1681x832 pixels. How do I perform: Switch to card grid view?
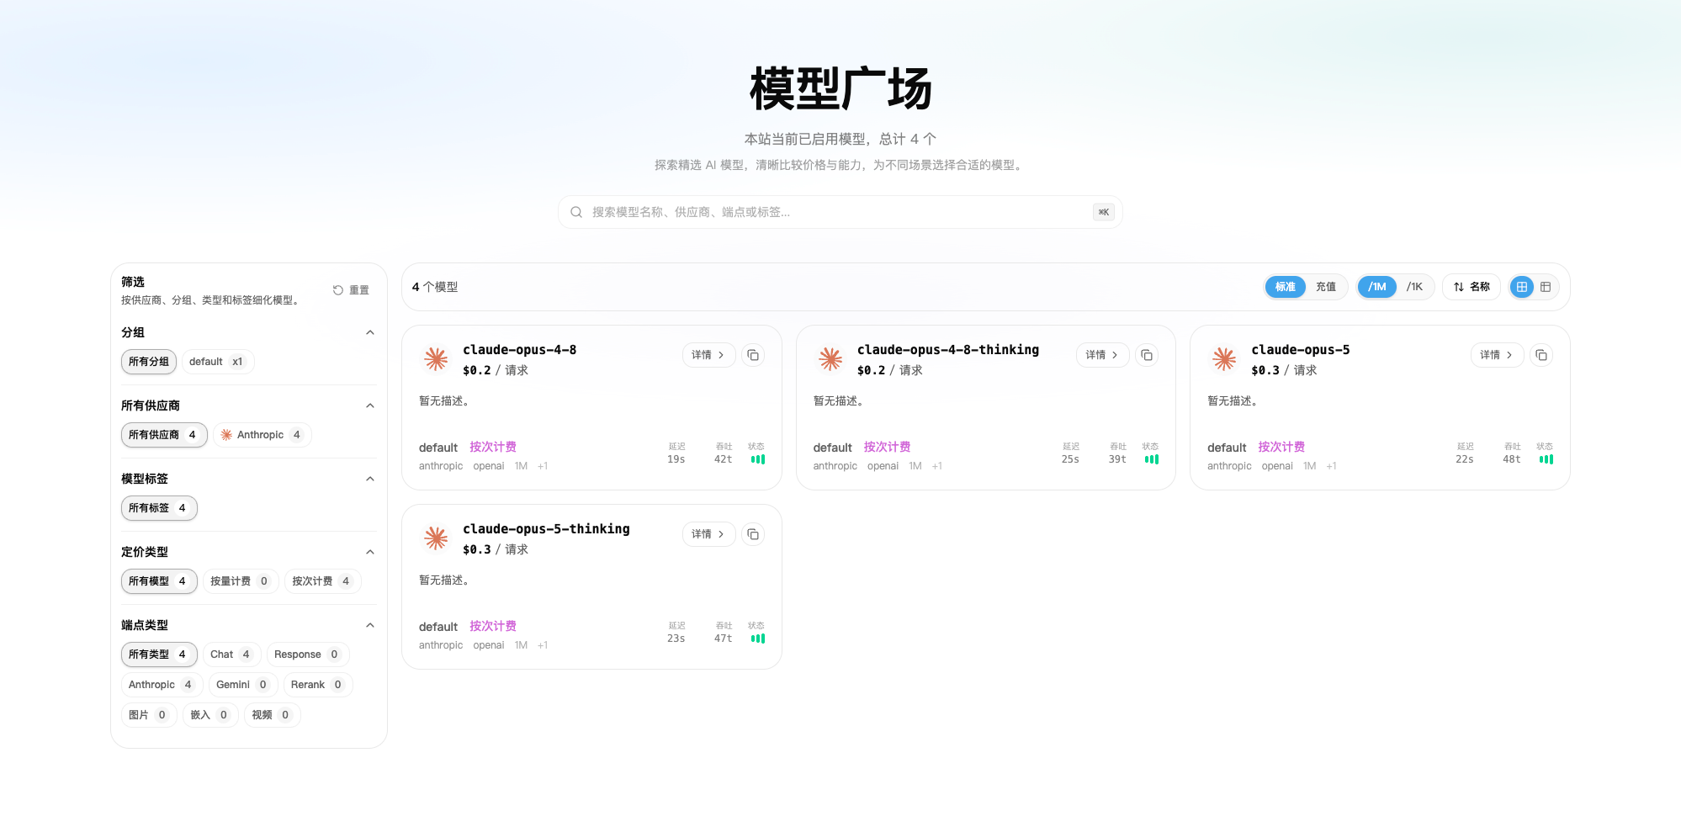(1522, 287)
